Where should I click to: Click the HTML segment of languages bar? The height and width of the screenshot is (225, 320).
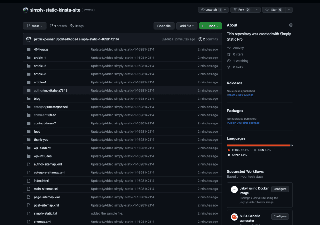click(258, 145)
